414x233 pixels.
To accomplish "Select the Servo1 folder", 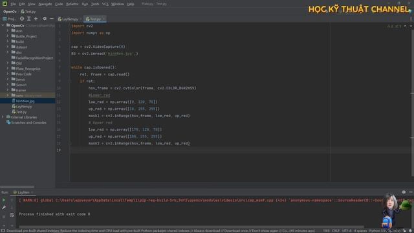I will click(19, 85).
